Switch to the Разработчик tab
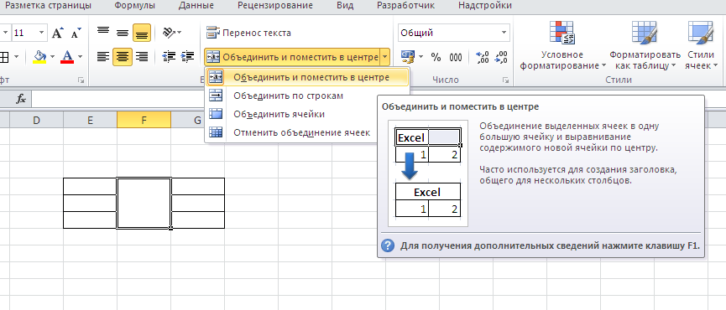 pos(406,6)
